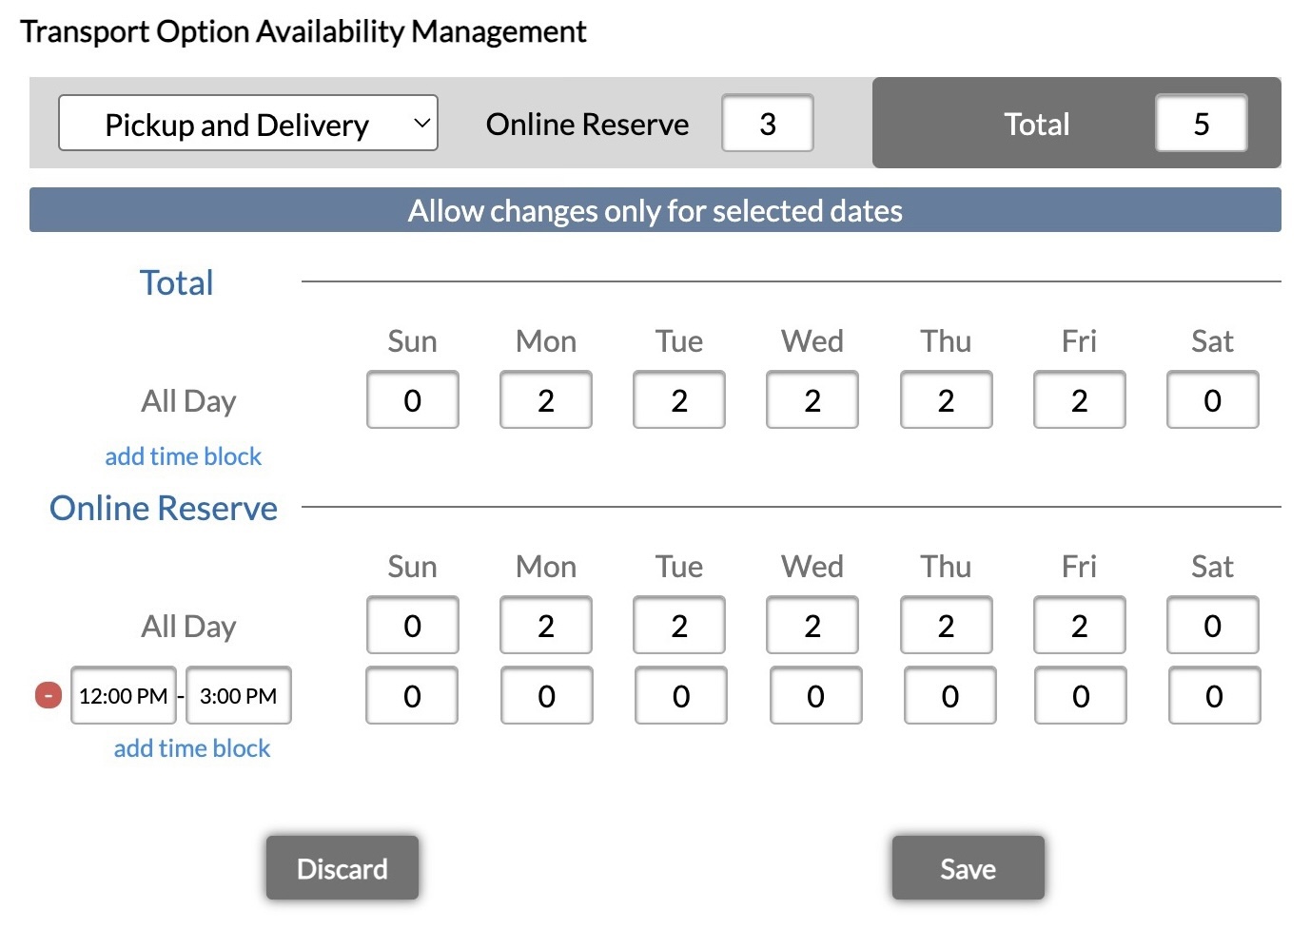Screen dimensions: 1311x929
Task: Enable changes only for selected dates
Action: click(655, 210)
